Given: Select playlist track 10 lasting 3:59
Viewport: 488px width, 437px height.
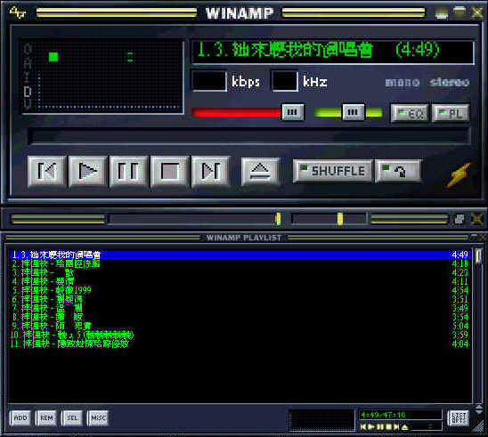Looking at the screenshot, I should pyautogui.click(x=240, y=335).
